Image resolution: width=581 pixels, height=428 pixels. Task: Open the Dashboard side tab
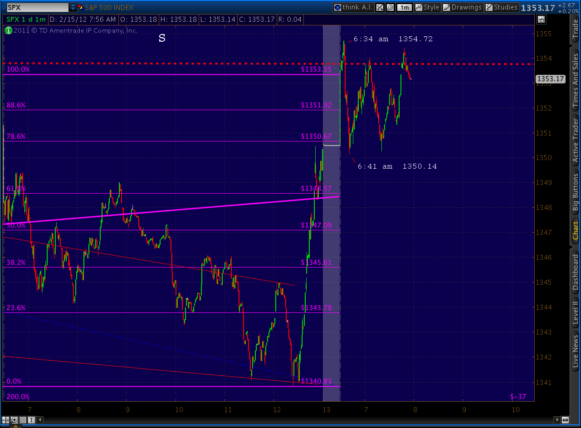(576, 272)
